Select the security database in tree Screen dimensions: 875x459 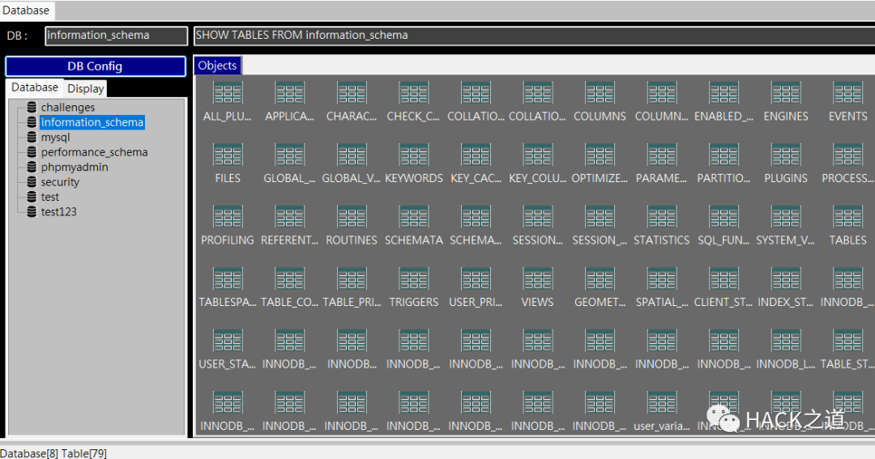60,182
